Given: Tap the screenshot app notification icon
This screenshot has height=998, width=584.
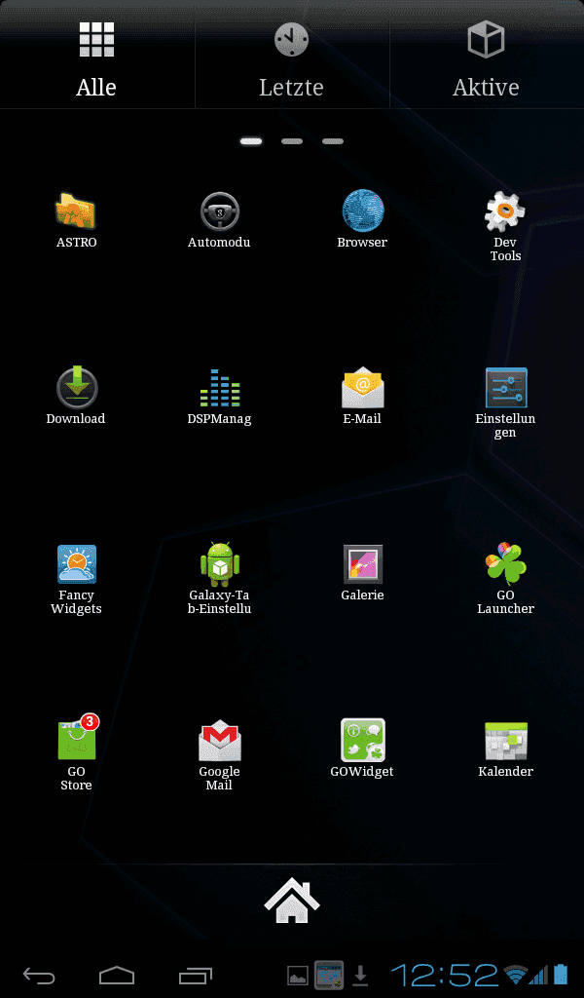Looking at the screenshot, I should click(329, 976).
